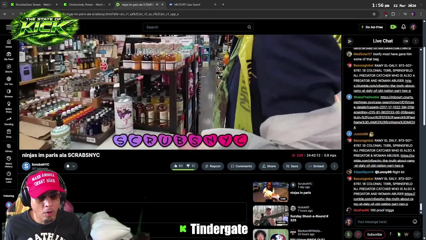Open ShakaTheDoobie's micourt link in chat

point(384,112)
